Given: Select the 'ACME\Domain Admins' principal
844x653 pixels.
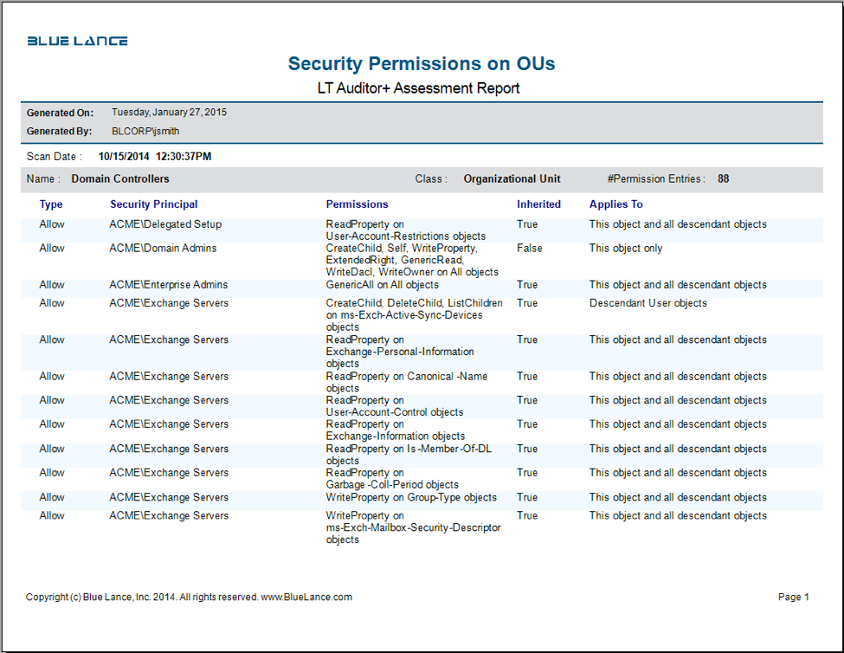Looking at the screenshot, I should (163, 249).
